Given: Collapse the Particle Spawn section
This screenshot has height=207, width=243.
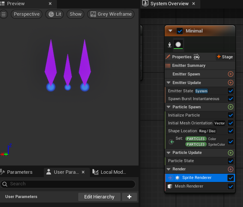Looking at the screenshot, I should (168, 107).
